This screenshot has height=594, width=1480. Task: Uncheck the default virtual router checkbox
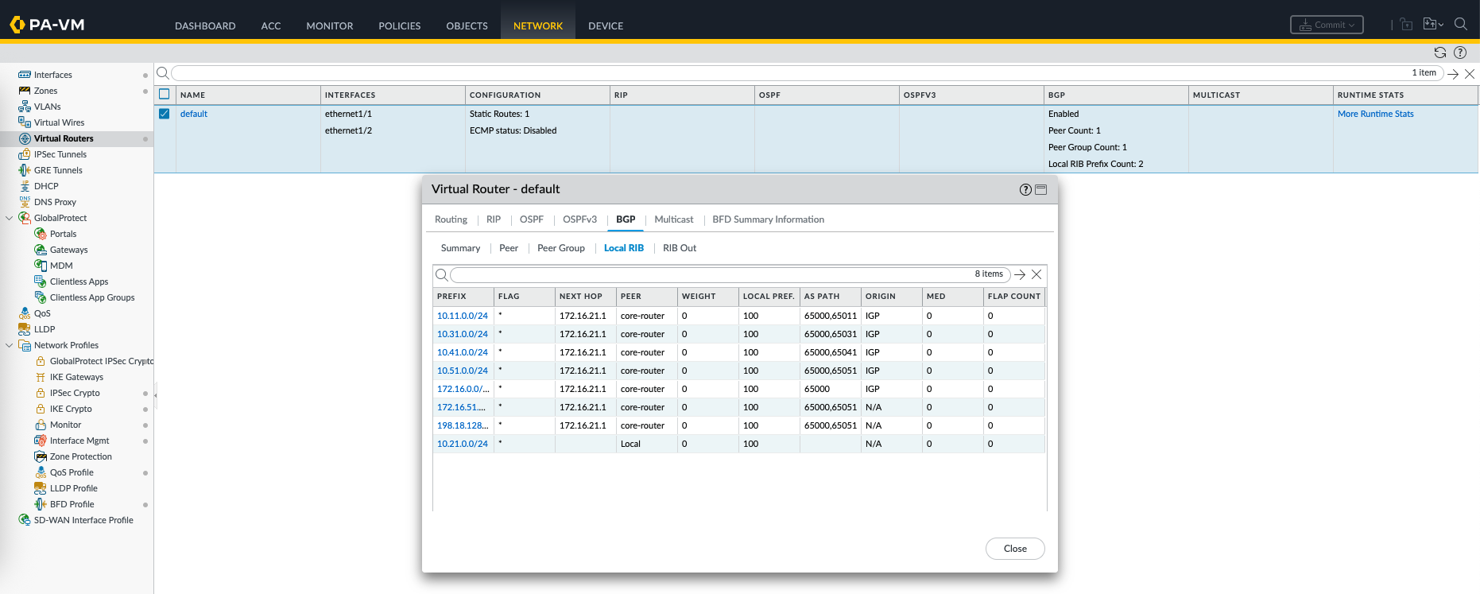coord(165,114)
